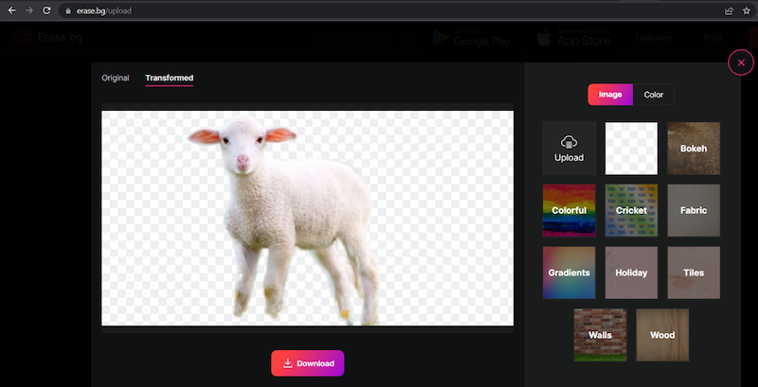Go to the Blog link
The image size is (758, 387).
coord(713,38)
